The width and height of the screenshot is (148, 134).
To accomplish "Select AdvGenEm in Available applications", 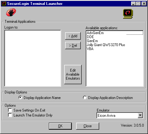I will (x=115, y=33).
